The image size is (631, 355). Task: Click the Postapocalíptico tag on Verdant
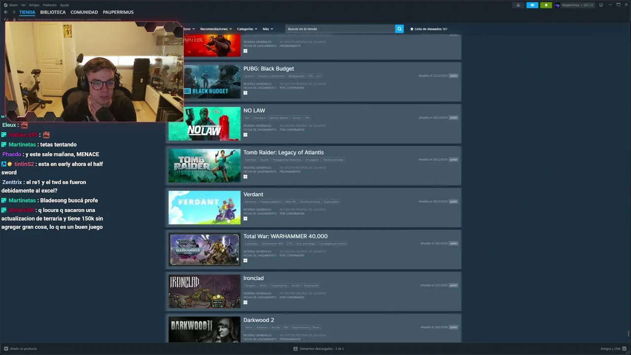271,202
